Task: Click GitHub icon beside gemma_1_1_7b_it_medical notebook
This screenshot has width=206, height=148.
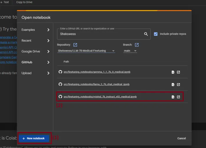Action: (x=60, y=72)
